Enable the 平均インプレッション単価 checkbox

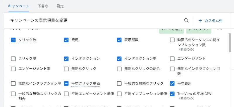[x=119, y=94]
